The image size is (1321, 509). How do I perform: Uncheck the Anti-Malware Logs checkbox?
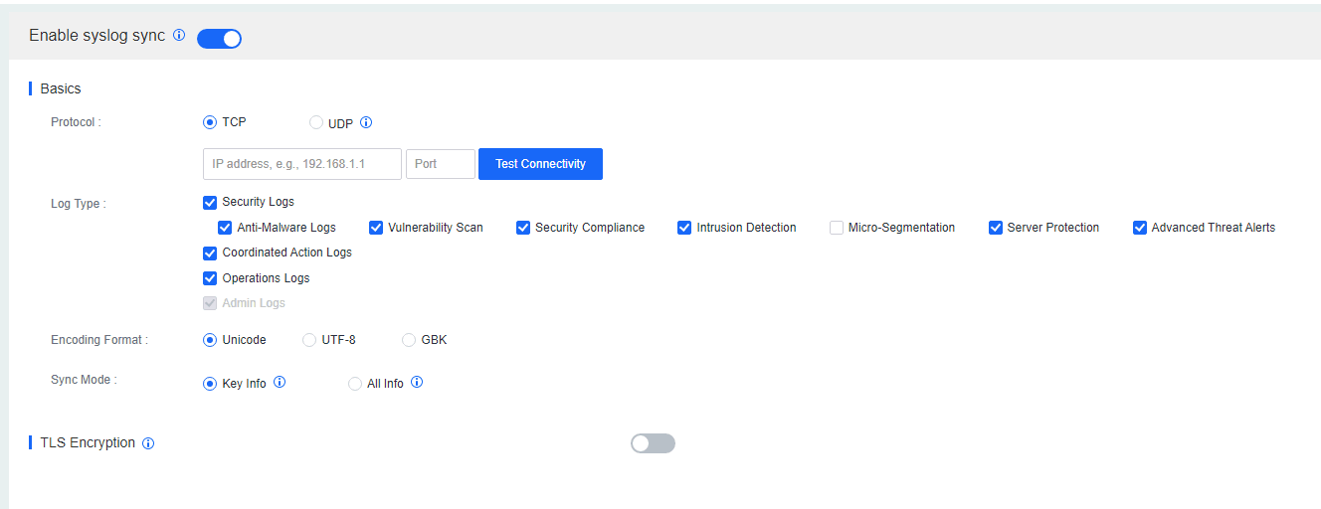(225, 228)
